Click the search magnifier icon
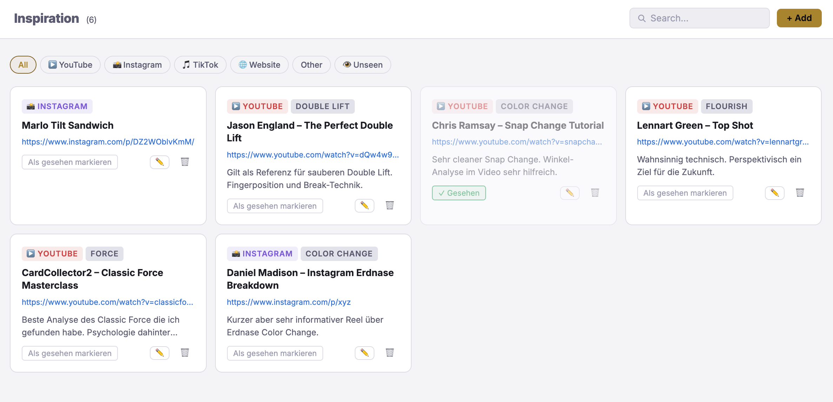This screenshot has height=402, width=833. [x=642, y=18]
